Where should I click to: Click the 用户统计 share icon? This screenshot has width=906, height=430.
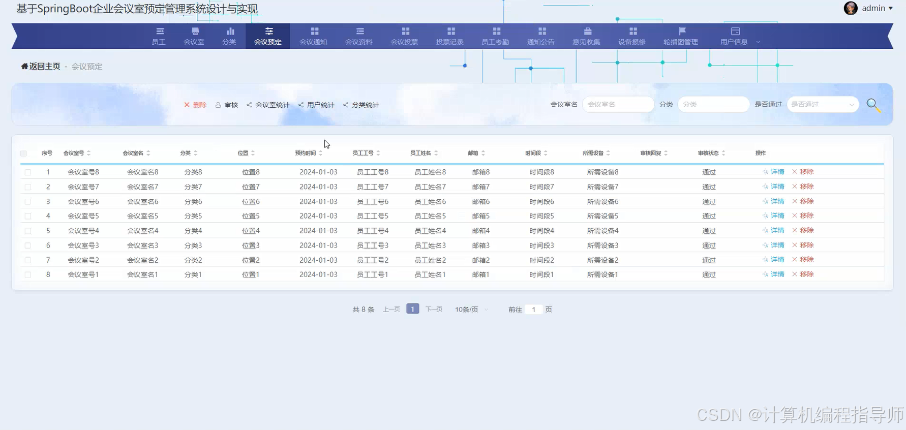coord(301,105)
